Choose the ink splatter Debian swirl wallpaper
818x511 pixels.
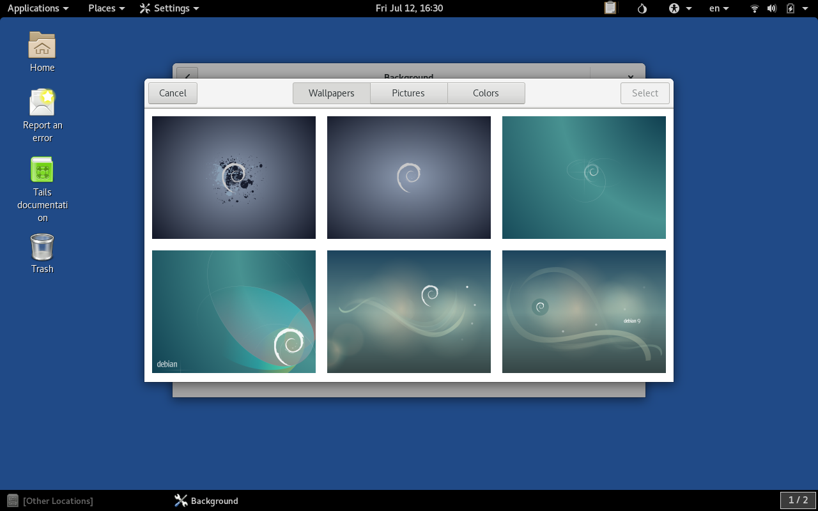coord(234,178)
